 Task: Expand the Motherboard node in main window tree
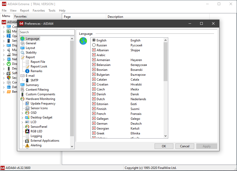coord(4,32)
